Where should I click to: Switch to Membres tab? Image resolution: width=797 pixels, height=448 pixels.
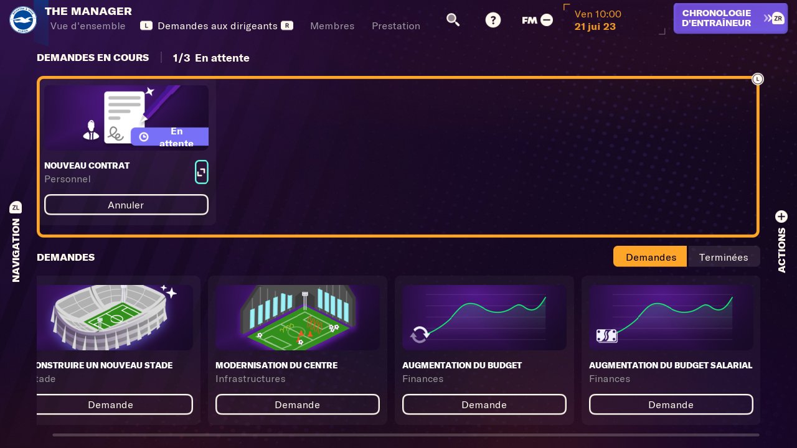coord(332,26)
